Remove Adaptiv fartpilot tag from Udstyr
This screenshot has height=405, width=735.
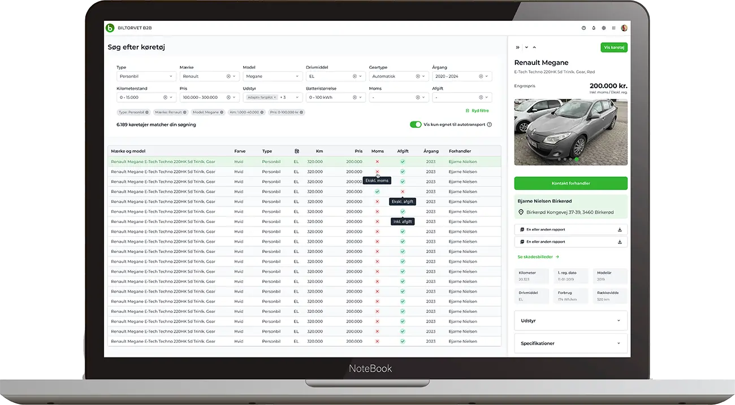[275, 97]
